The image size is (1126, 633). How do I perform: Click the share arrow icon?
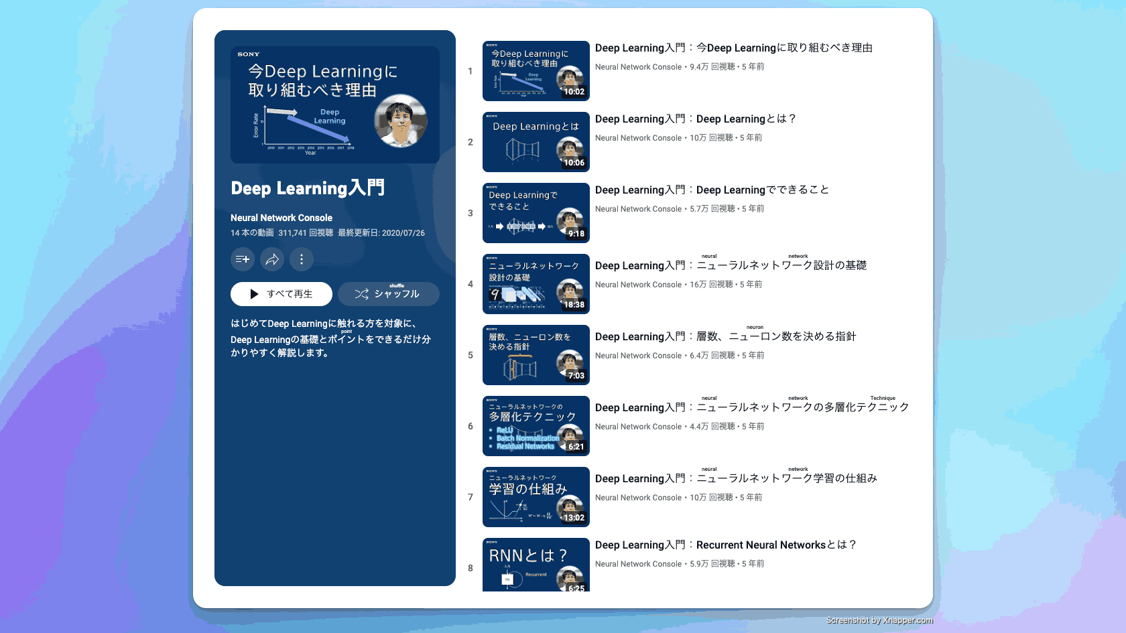[x=272, y=259]
